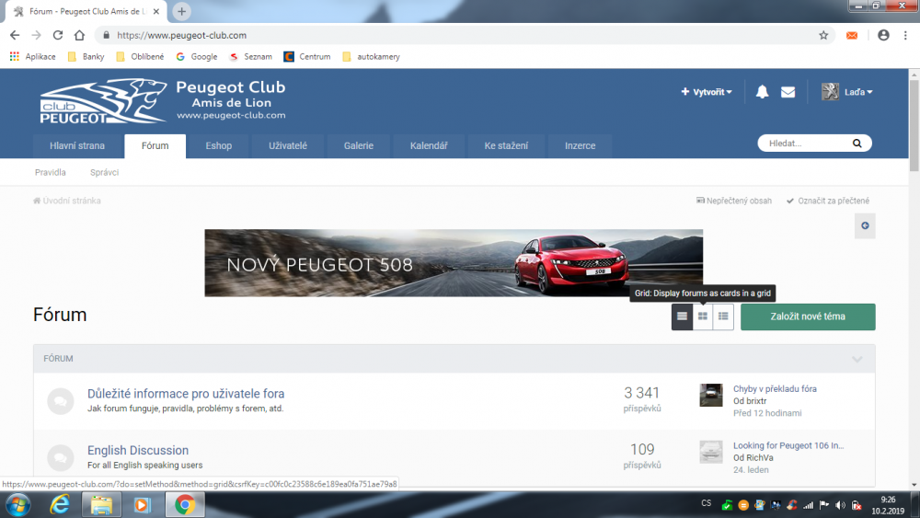Open a new browser tab
The image size is (920, 518).
[182, 11]
